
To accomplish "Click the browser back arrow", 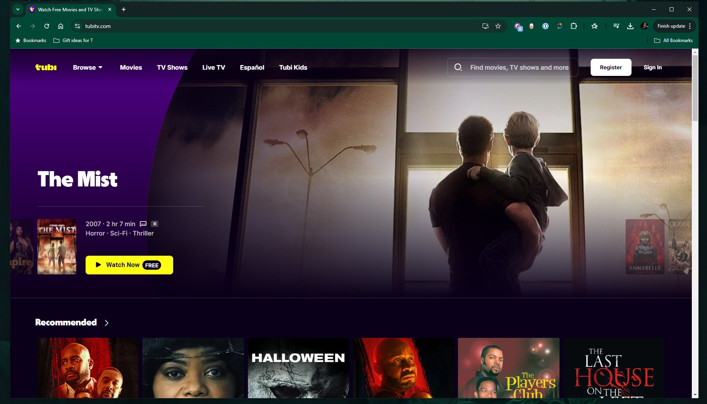I will [19, 26].
